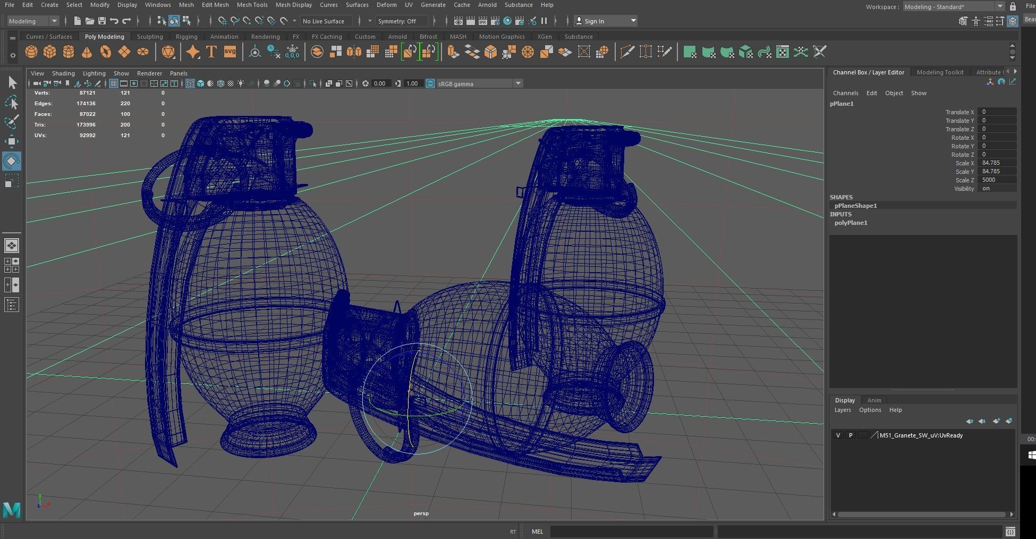
Task: Create a polygon cone from the shelf
Action: point(87,52)
